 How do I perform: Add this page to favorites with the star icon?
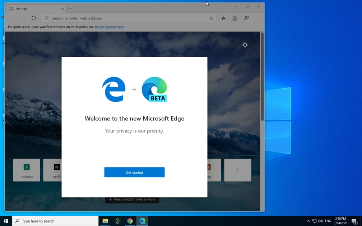click(x=211, y=18)
